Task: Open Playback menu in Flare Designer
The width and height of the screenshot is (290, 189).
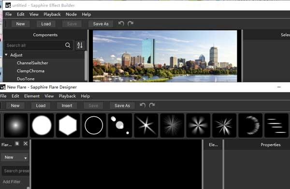Action: (67, 96)
